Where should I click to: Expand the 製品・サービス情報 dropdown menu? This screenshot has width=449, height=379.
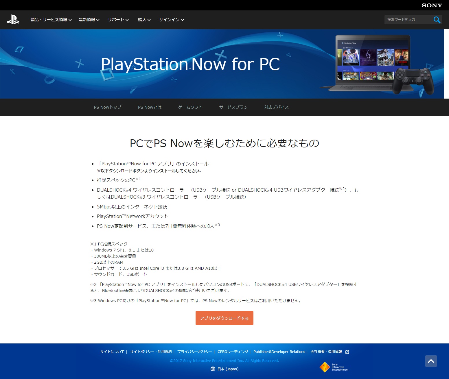[51, 20]
